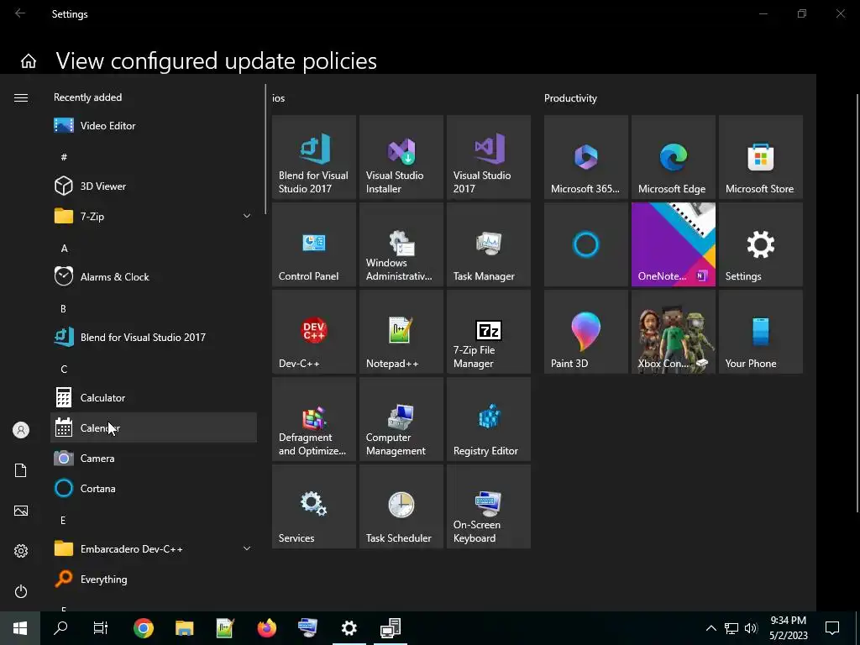Launch the Paint 3D tile
The height and width of the screenshot is (645, 860).
coord(585,332)
